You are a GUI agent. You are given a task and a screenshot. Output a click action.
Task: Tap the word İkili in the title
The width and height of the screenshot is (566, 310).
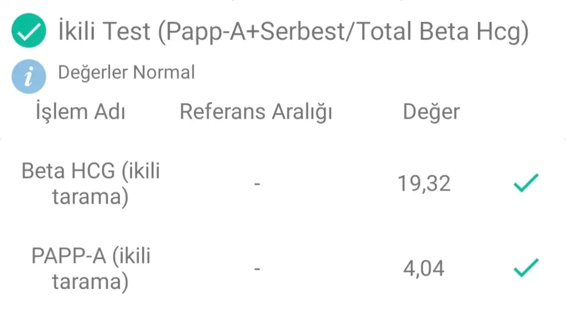(76, 31)
